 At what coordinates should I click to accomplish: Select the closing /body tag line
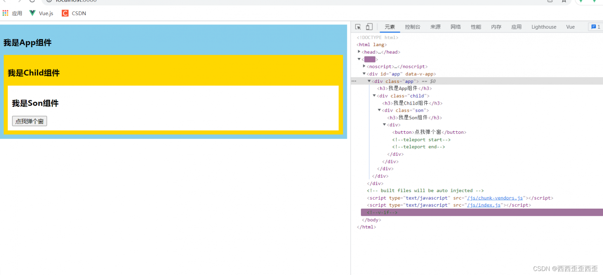click(372, 220)
